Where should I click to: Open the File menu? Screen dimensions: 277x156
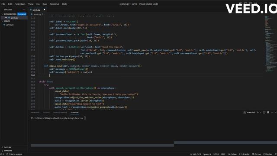tap(3, 4)
